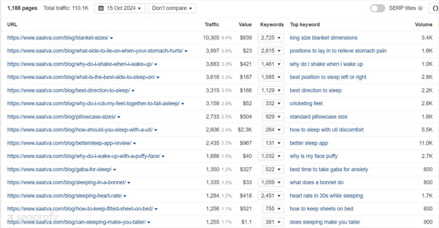Open the best-direction-to-sleep URL
The image size is (439, 228).
69,90
